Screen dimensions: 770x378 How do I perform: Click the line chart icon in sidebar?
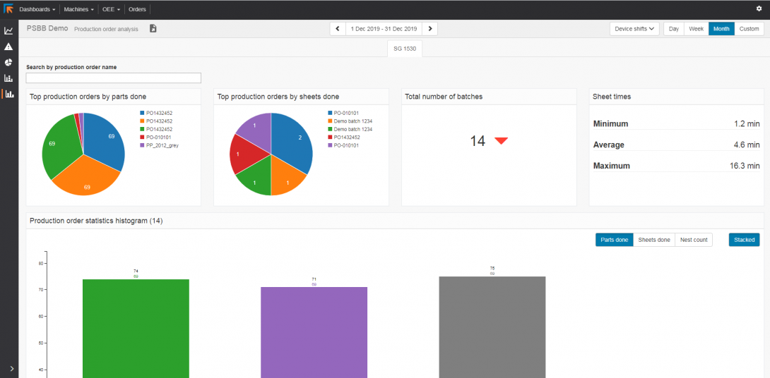coord(8,31)
